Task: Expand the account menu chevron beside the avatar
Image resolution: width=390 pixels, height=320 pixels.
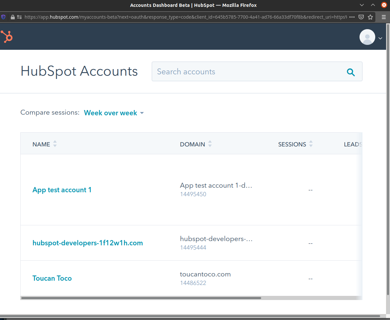Action: pos(380,38)
